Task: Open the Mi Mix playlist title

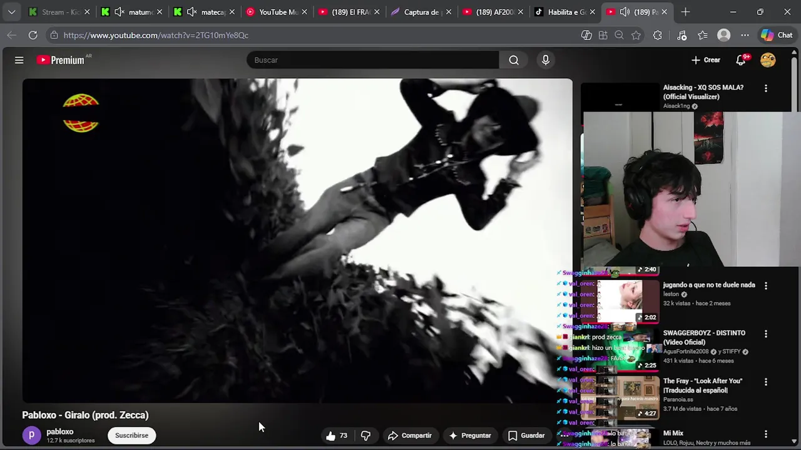Action: point(673,433)
